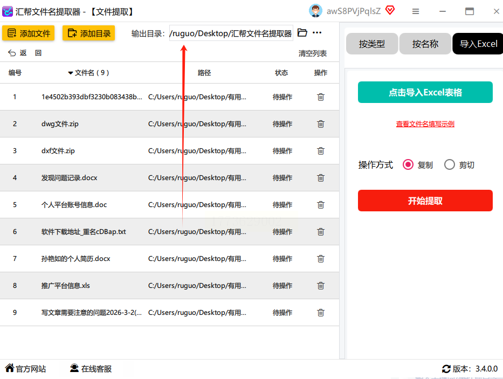Delete the dwg文件.zip row via trash icon

[321, 124]
